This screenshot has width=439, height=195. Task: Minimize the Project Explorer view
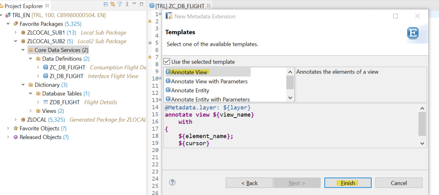134,3
